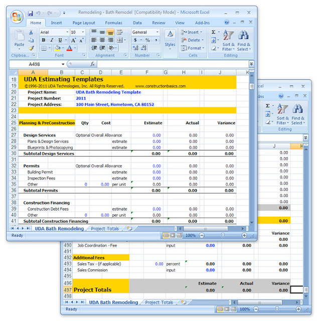321x321 pixels.
Task: Select Top Align icon
Action: coord(94,32)
